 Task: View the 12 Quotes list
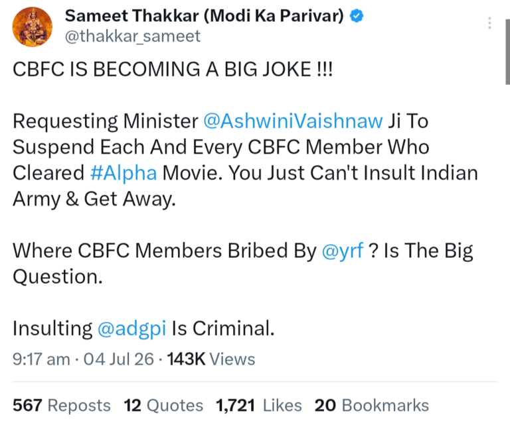pyautogui.click(x=163, y=406)
